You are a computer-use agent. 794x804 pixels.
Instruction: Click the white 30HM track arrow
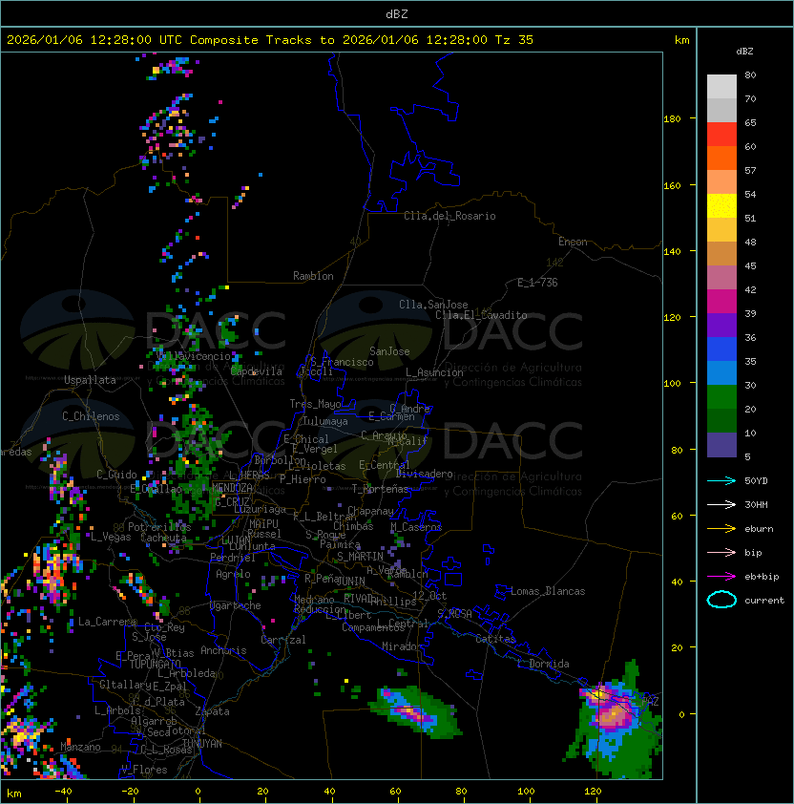[x=721, y=504]
